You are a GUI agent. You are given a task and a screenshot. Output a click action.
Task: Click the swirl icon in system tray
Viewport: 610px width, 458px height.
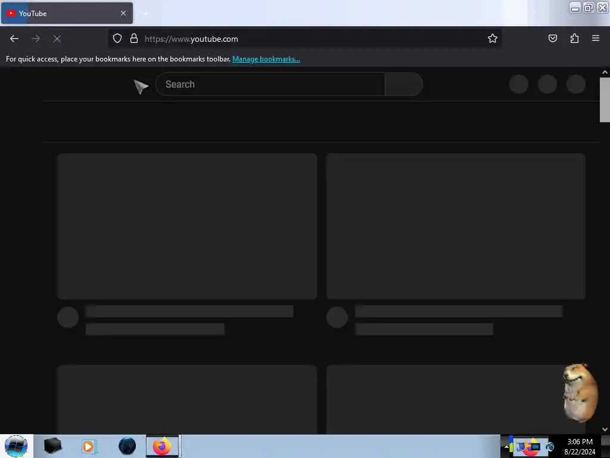pyautogui.click(x=550, y=447)
